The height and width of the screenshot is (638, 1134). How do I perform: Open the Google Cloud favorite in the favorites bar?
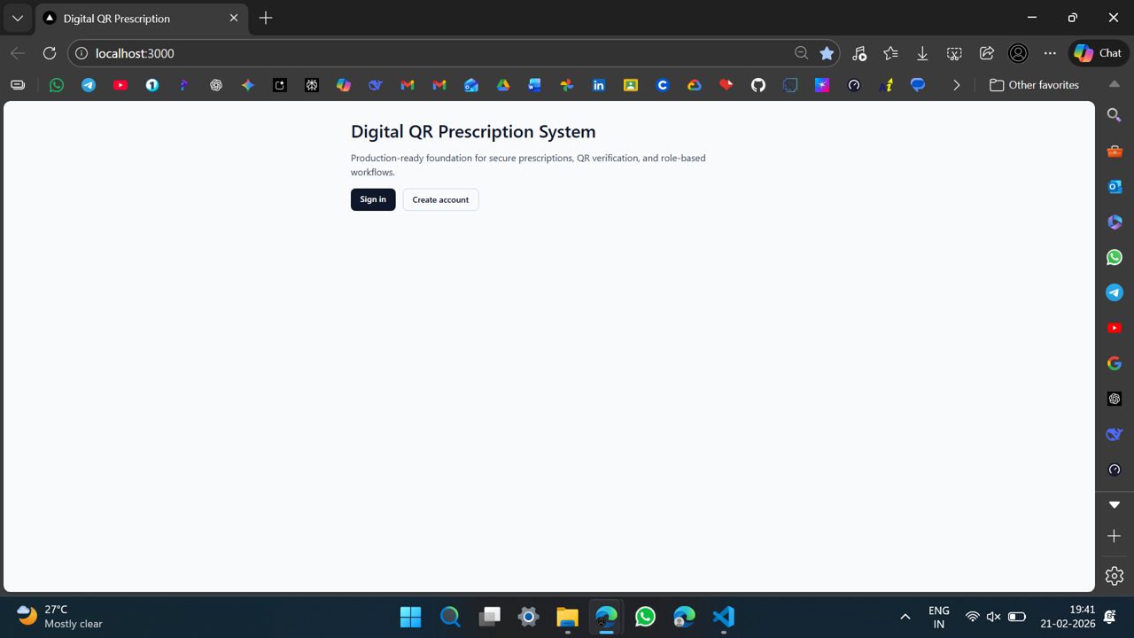pos(695,85)
